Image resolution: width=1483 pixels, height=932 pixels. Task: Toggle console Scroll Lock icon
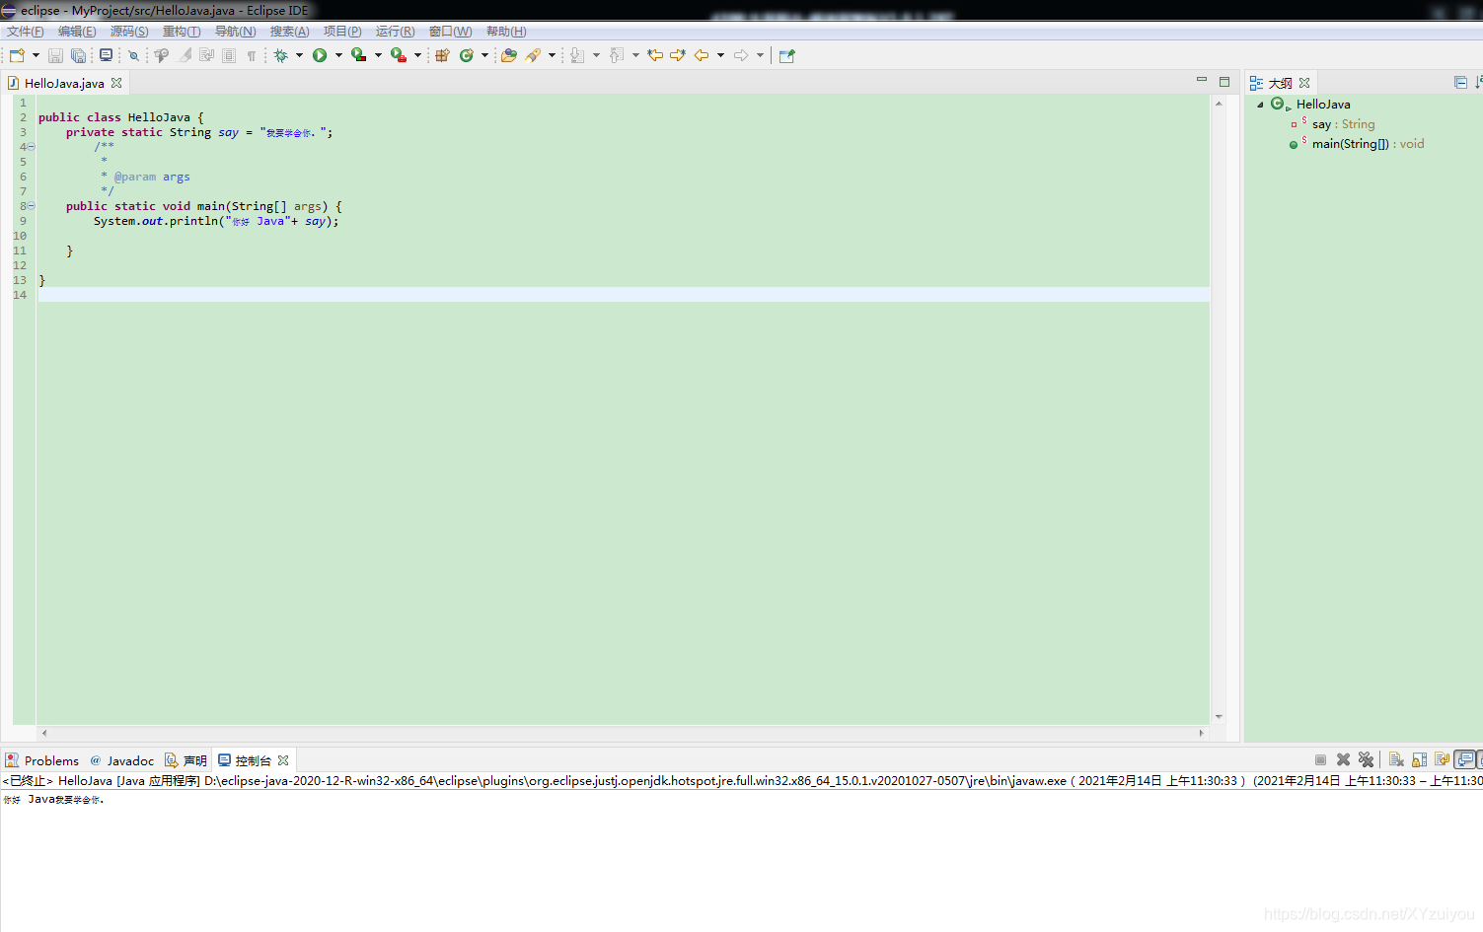[x=1419, y=759]
